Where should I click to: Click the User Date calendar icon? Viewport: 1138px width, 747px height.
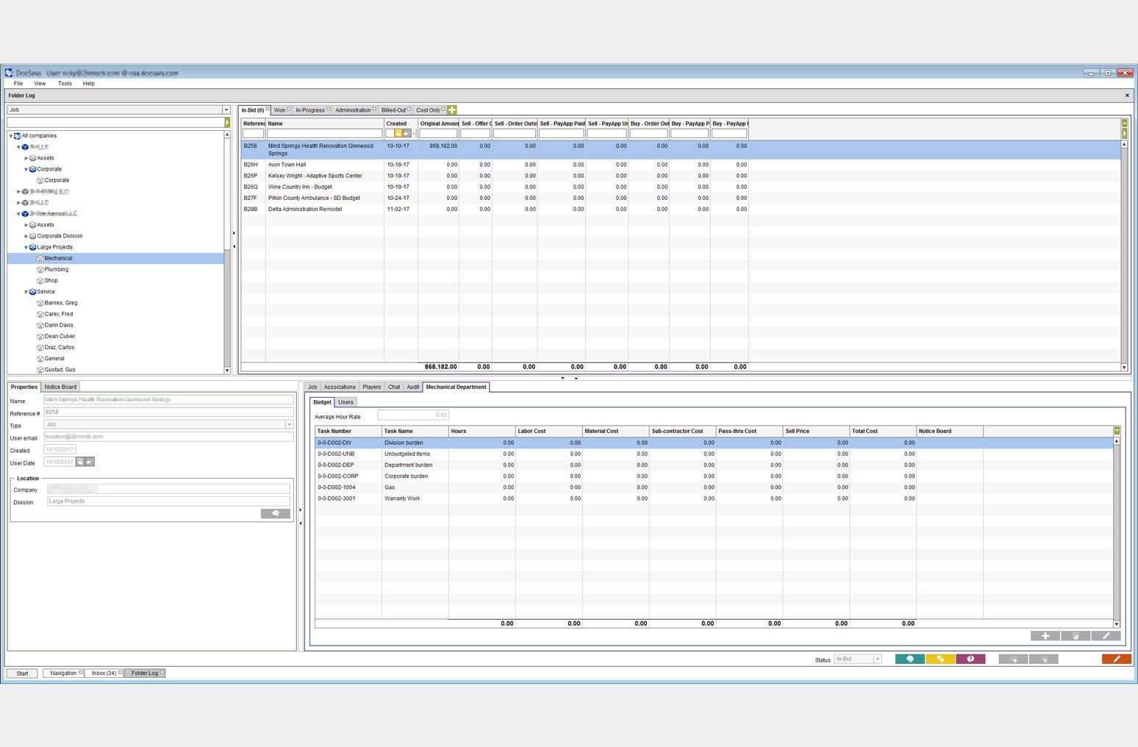click(80, 462)
